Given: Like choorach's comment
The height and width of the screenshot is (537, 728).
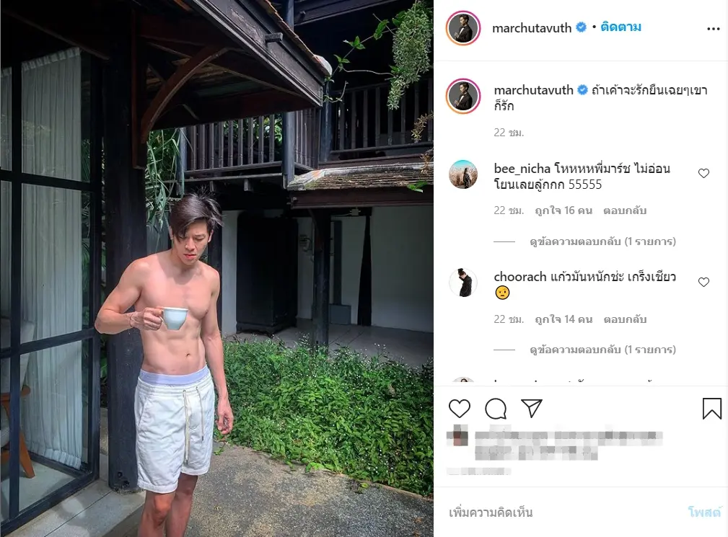Looking at the screenshot, I should [703, 283].
